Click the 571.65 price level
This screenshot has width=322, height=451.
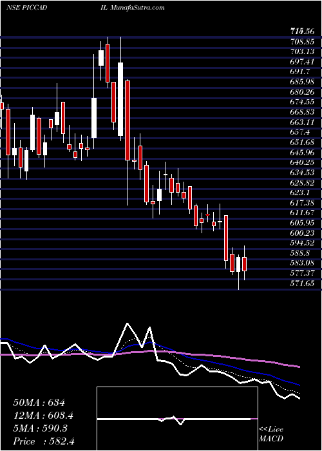[301, 283]
